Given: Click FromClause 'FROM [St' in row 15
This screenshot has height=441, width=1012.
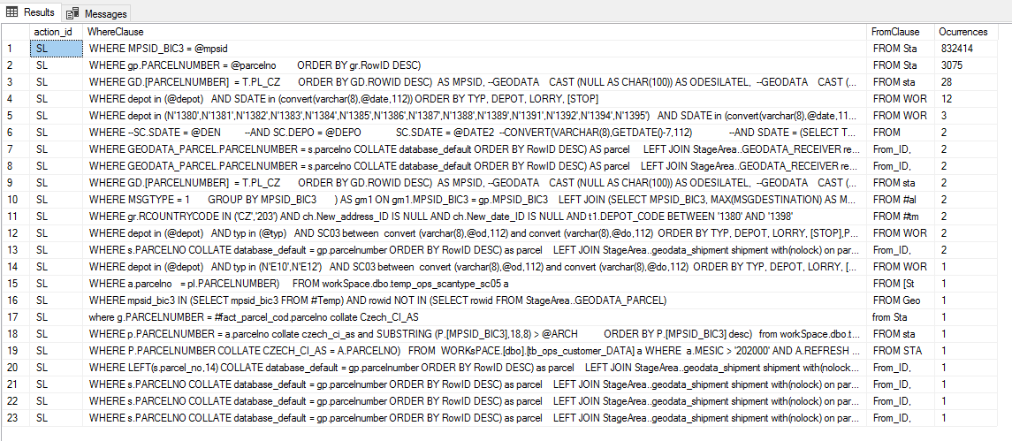Looking at the screenshot, I should pyautogui.click(x=901, y=284).
